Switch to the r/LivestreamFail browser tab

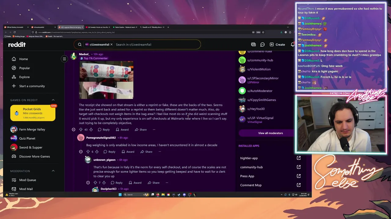click(43, 27)
